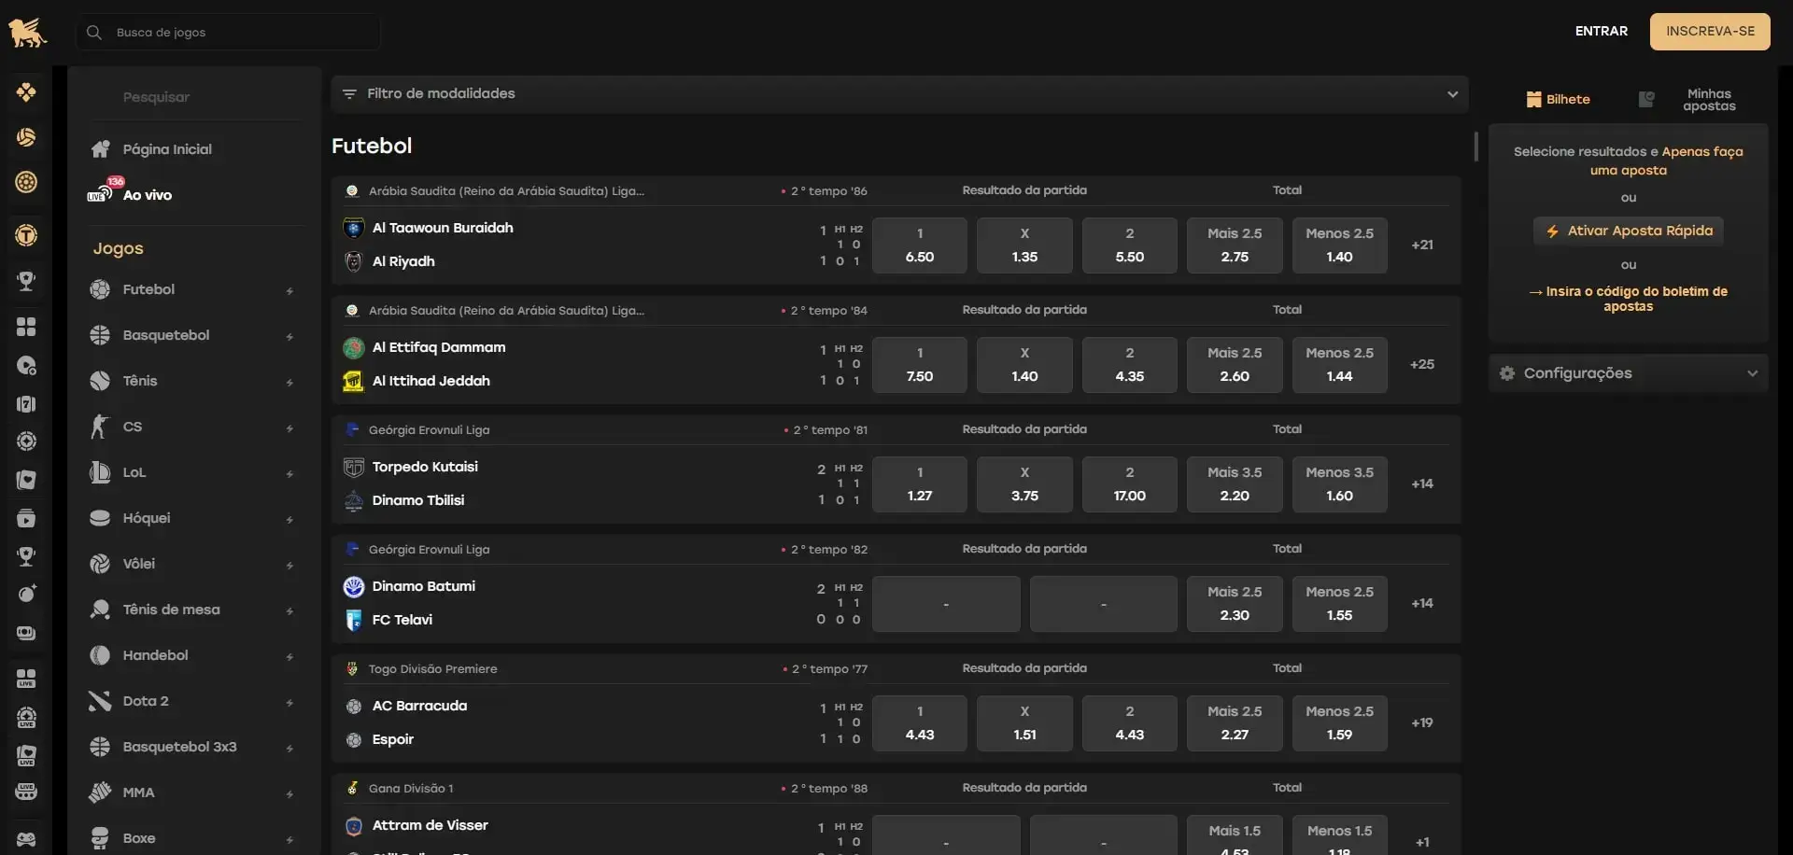
Task: Open Futebol from the sports sidebar
Action: [x=148, y=290]
